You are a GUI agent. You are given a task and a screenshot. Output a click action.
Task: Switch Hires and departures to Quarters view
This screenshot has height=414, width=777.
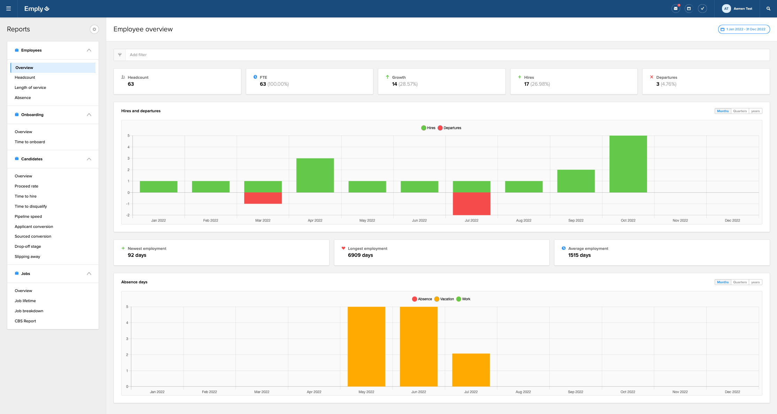(x=739, y=111)
